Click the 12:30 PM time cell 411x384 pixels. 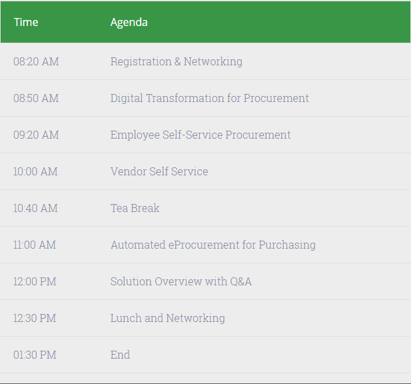35,319
